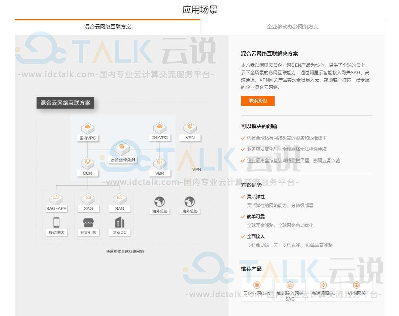
Task: Click the 企业应用全球互访网络质量欠佳 item
Action: pyautogui.click(x=293, y=161)
